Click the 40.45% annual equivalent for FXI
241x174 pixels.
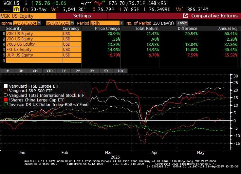(x=231, y=50)
